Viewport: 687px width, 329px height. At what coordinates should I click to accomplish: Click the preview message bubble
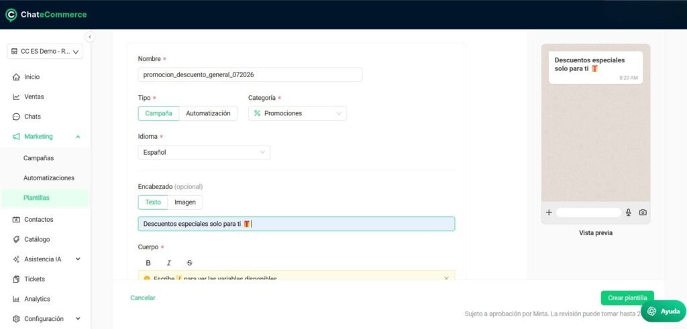pyautogui.click(x=596, y=68)
